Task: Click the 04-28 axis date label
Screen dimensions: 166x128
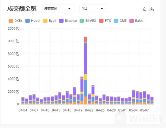Action: coord(111,110)
